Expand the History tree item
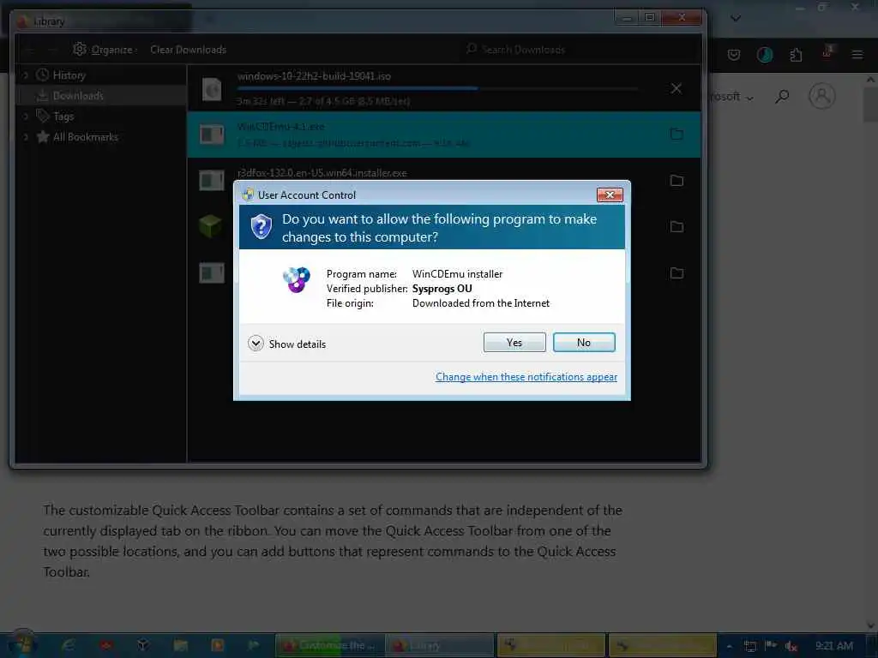The image size is (878, 658). (x=26, y=75)
